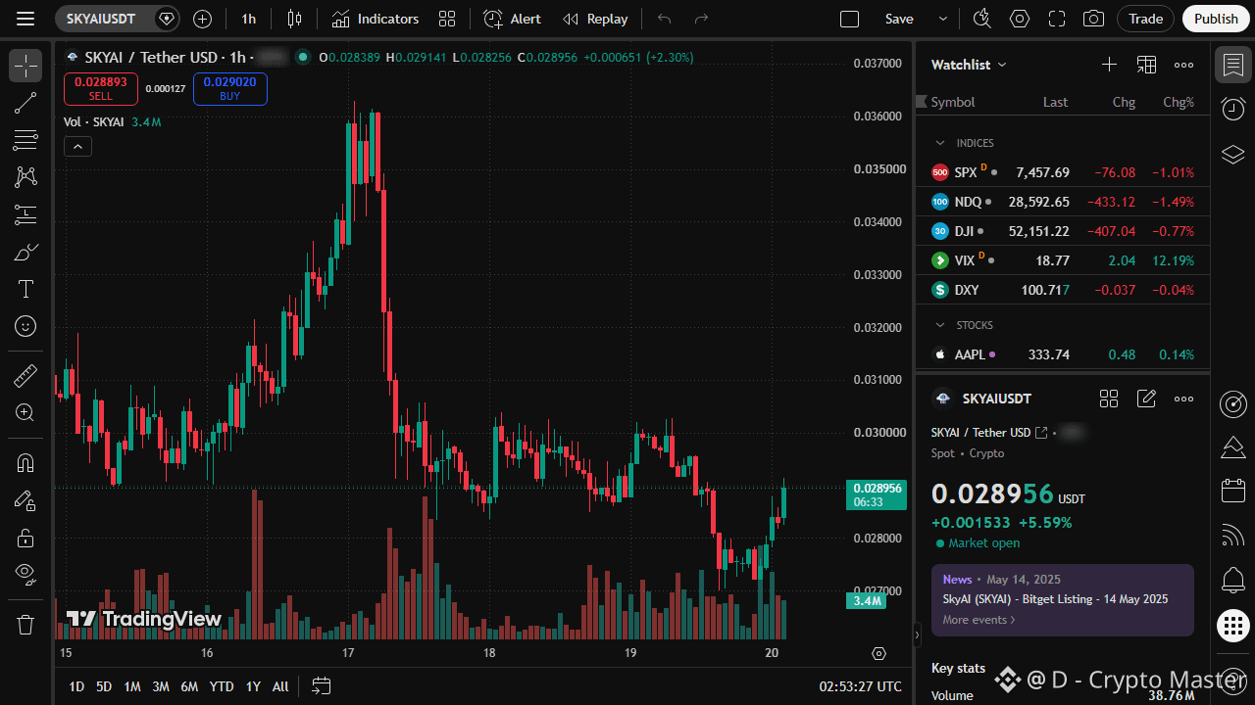Select the YTD time range
Screen dimensions: 1255x705
(x=222, y=686)
